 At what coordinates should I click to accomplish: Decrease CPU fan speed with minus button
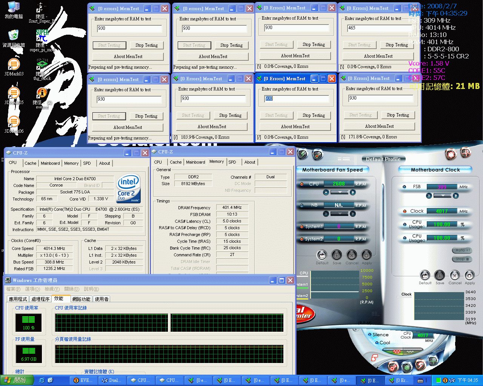coord(326,192)
